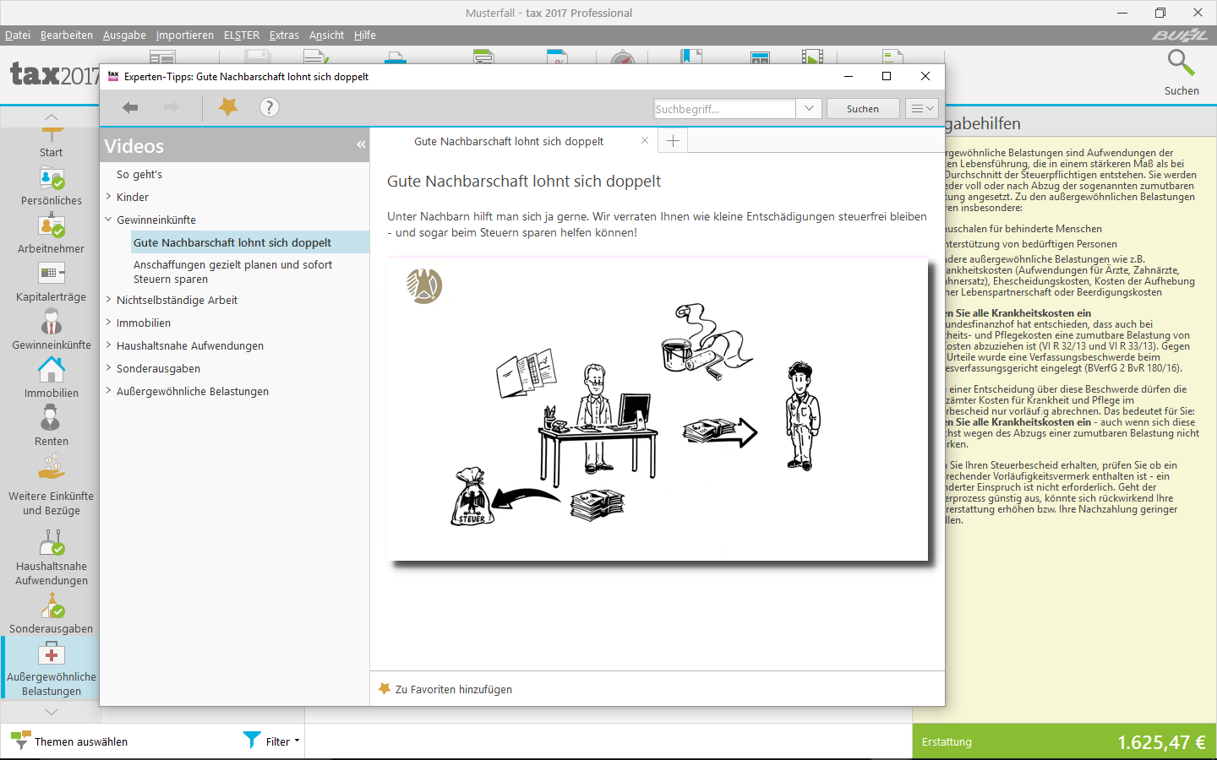The width and height of the screenshot is (1217, 760).
Task: Open the Ausgabe menu
Action: pyautogui.click(x=124, y=35)
